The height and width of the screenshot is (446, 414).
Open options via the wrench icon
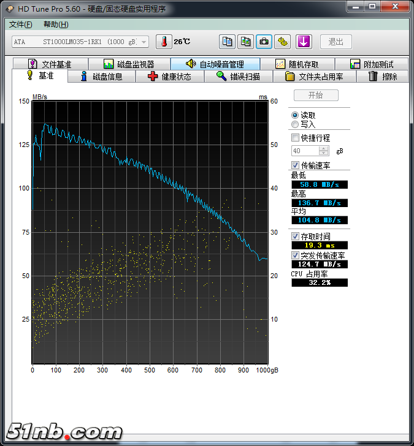[x=282, y=42]
